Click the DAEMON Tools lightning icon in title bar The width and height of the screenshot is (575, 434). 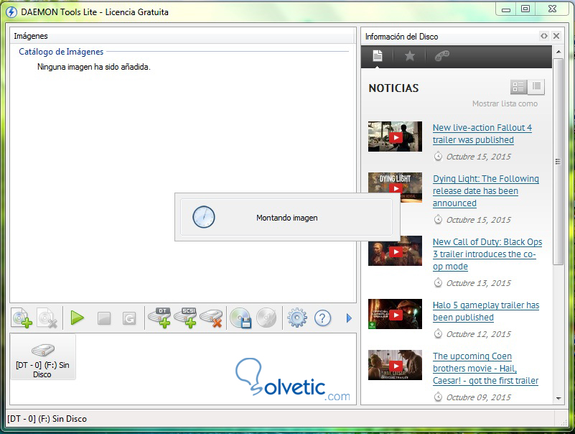(11, 12)
